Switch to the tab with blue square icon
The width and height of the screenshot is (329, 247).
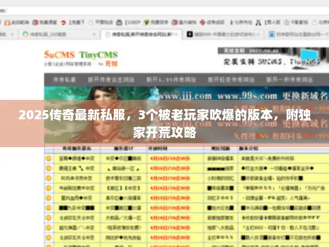(297, 34)
